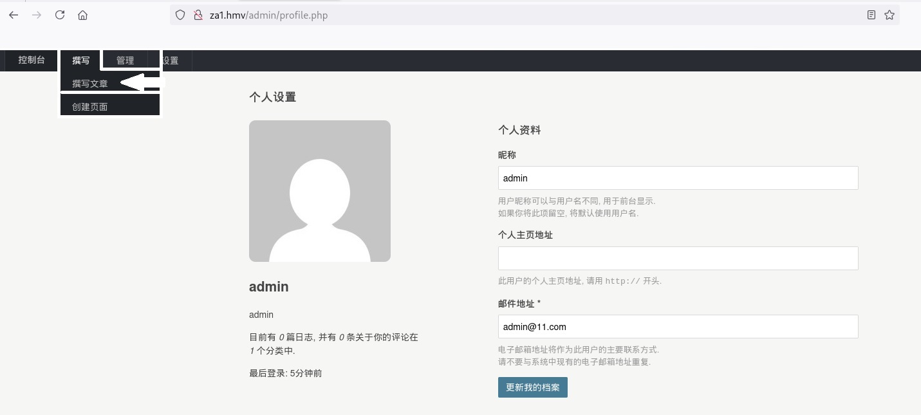The height and width of the screenshot is (415, 921).
Task: Choose 创建页面 in the dropdown
Action: (x=90, y=107)
